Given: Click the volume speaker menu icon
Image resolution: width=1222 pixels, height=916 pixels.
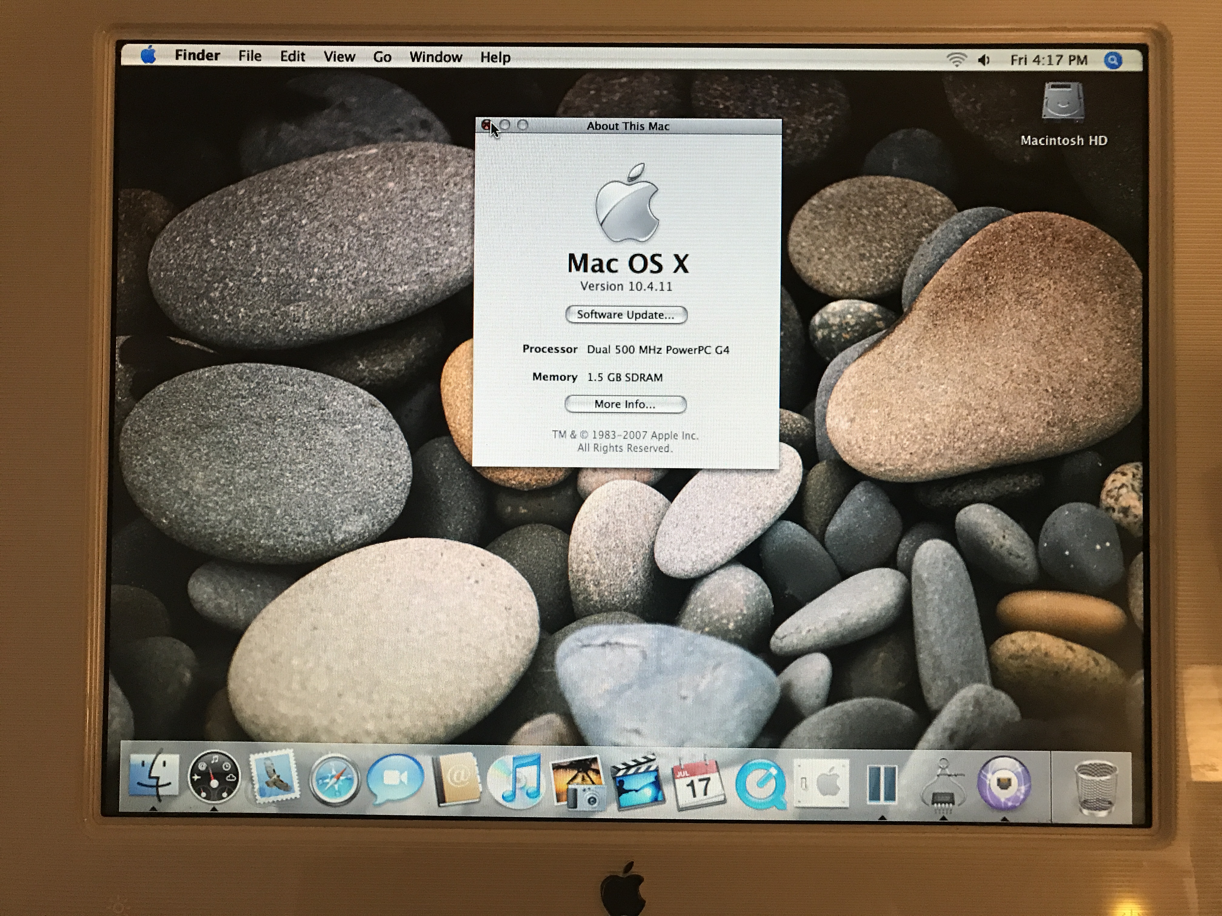Looking at the screenshot, I should tap(984, 60).
